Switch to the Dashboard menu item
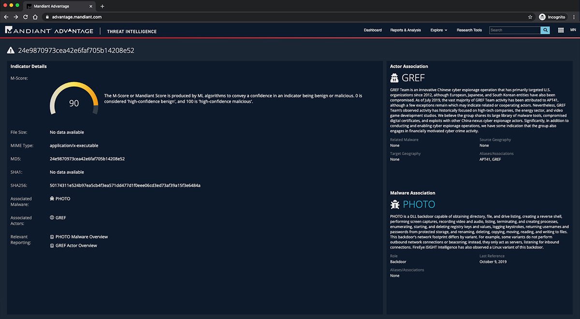 (373, 29)
